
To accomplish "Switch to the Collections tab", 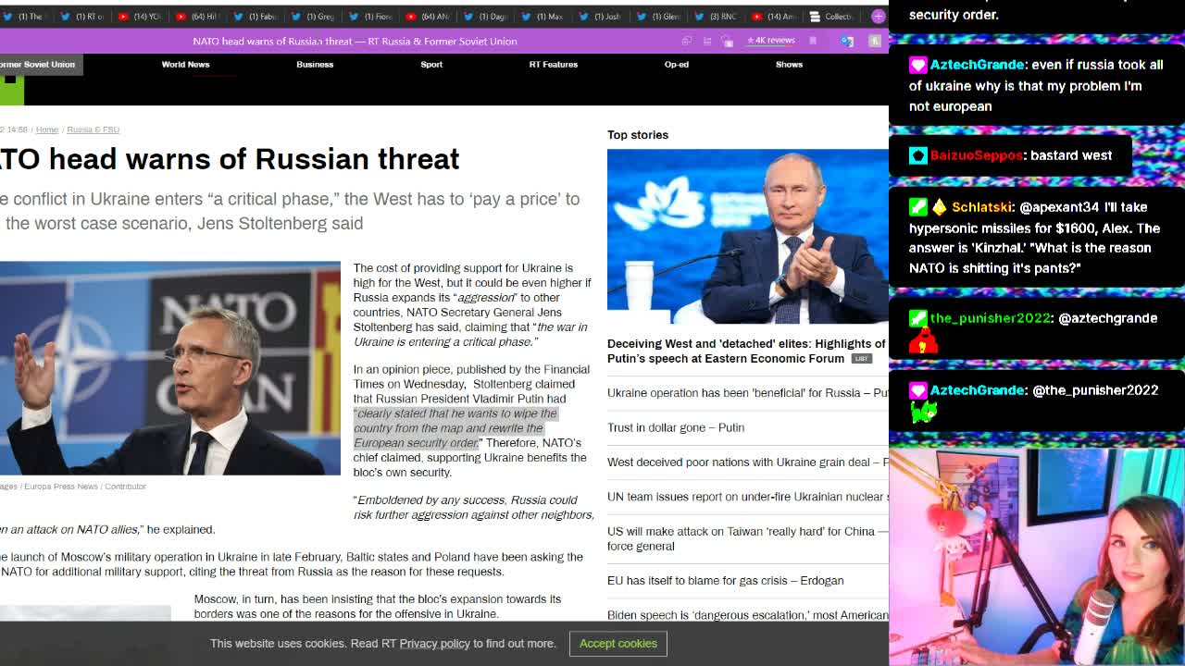I will point(830,16).
